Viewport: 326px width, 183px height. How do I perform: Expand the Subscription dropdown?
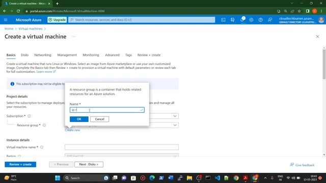[x=175, y=116]
